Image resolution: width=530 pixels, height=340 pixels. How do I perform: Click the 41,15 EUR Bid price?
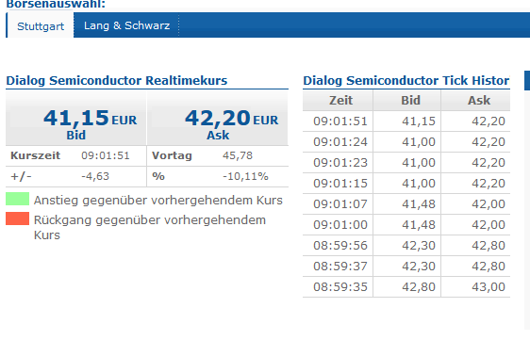click(x=90, y=118)
